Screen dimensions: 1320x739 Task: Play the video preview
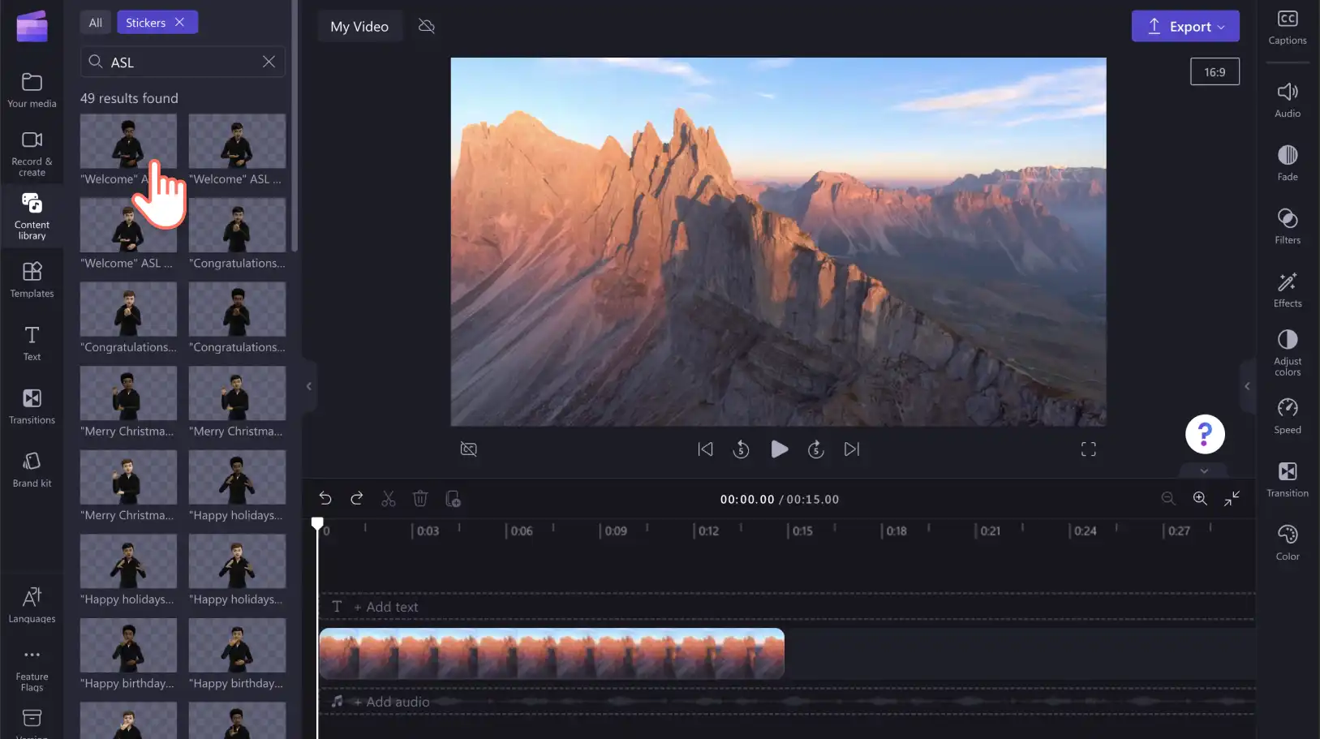click(x=779, y=449)
